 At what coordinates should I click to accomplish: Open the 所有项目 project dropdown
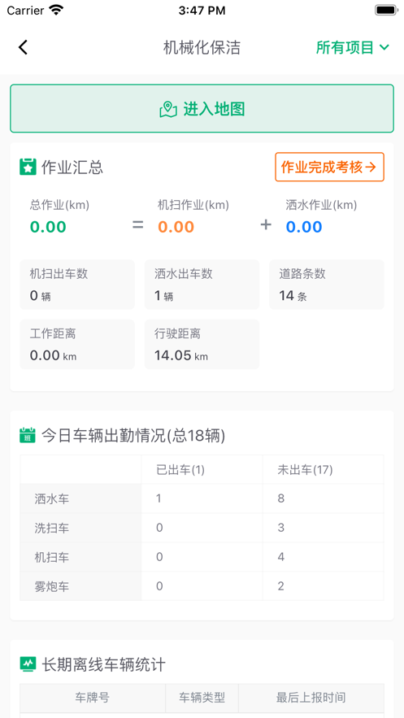[352, 47]
